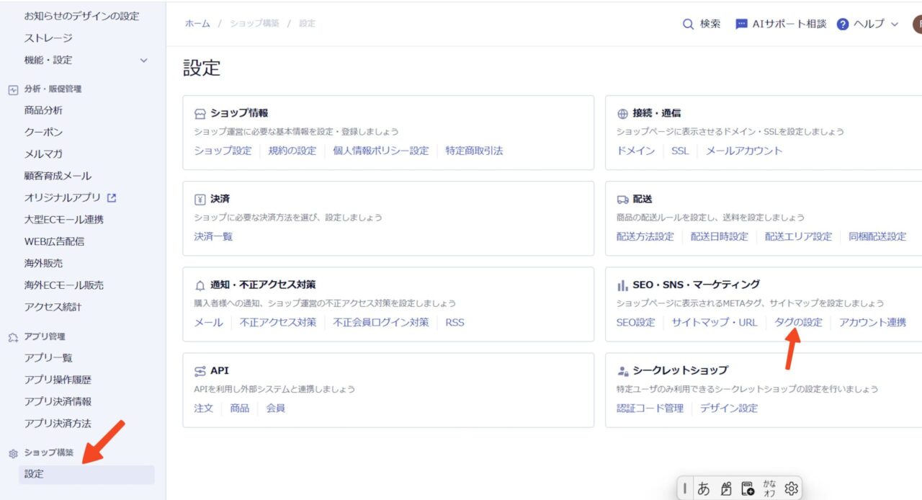Collapse the アプリ管理 sidebar section
This screenshot has width=922, height=500.
pyautogui.click(x=45, y=336)
